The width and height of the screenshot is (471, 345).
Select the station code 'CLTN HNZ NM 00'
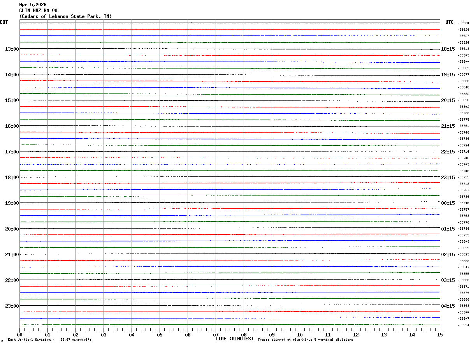pos(39,11)
